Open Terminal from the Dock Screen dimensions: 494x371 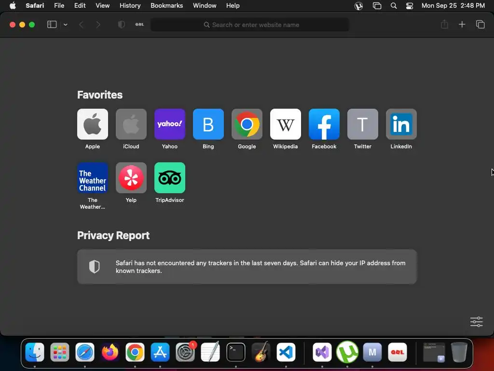tap(235, 352)
